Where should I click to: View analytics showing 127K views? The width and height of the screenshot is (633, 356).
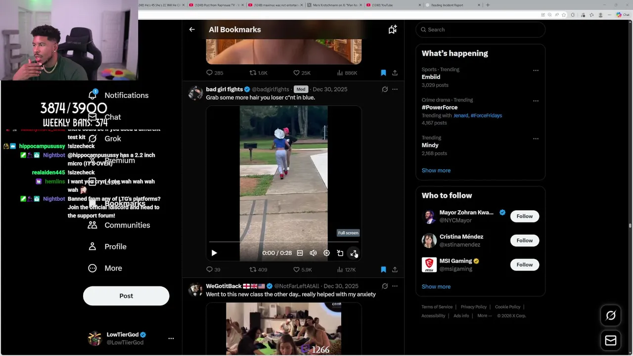click(x=346, y=269)
